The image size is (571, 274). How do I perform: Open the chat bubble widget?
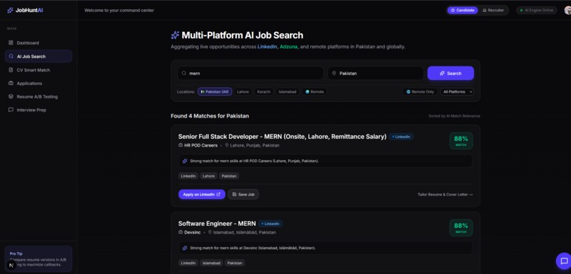(x=564, y=261)
